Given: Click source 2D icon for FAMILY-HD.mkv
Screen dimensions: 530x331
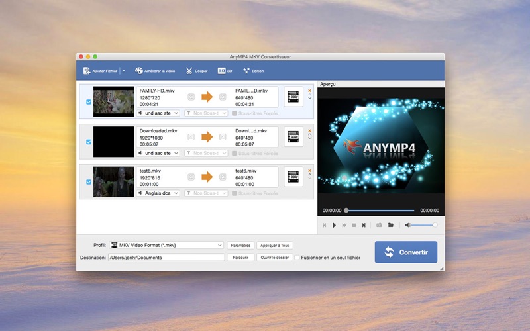Looking at the screenshot, I should click(191, 97).
